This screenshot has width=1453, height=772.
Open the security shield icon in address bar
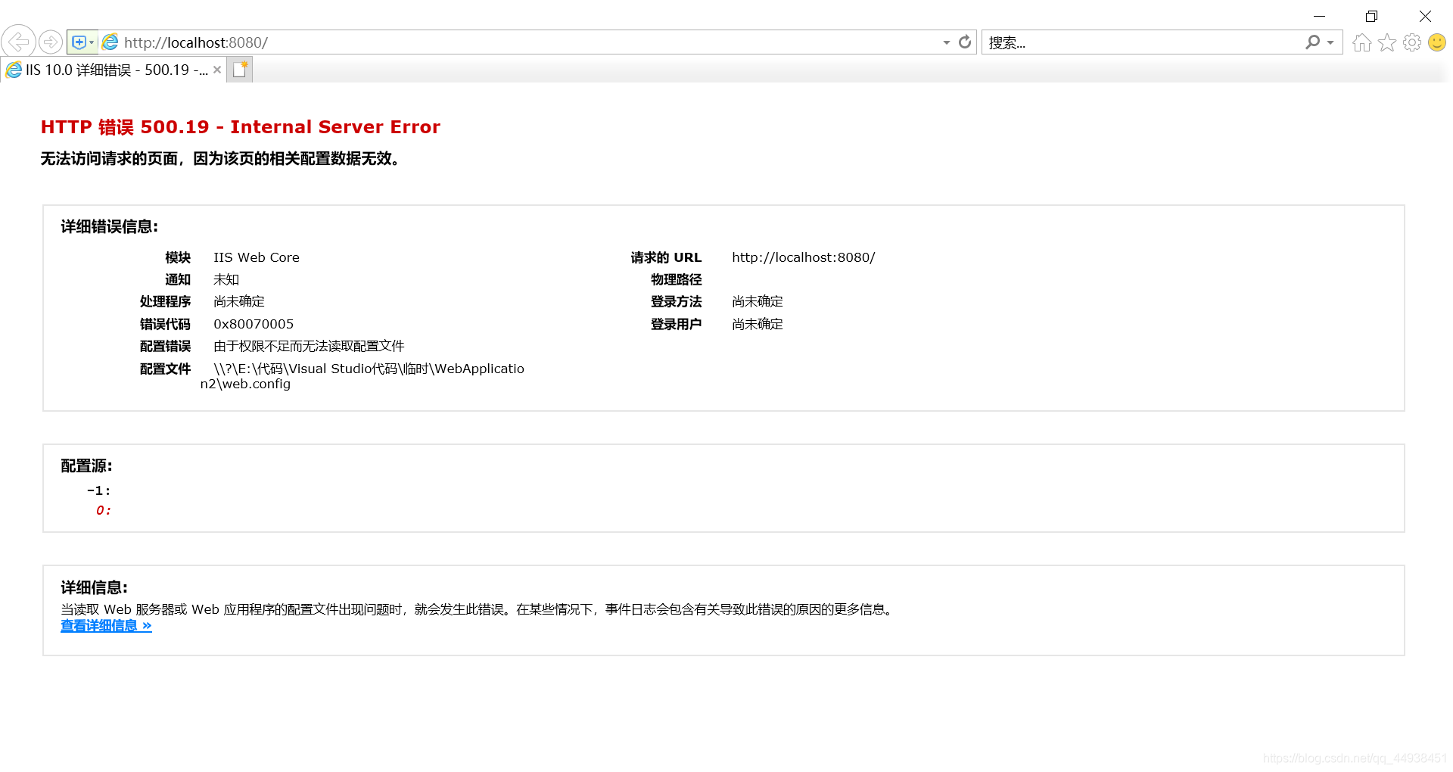click(x=79, y=42)
